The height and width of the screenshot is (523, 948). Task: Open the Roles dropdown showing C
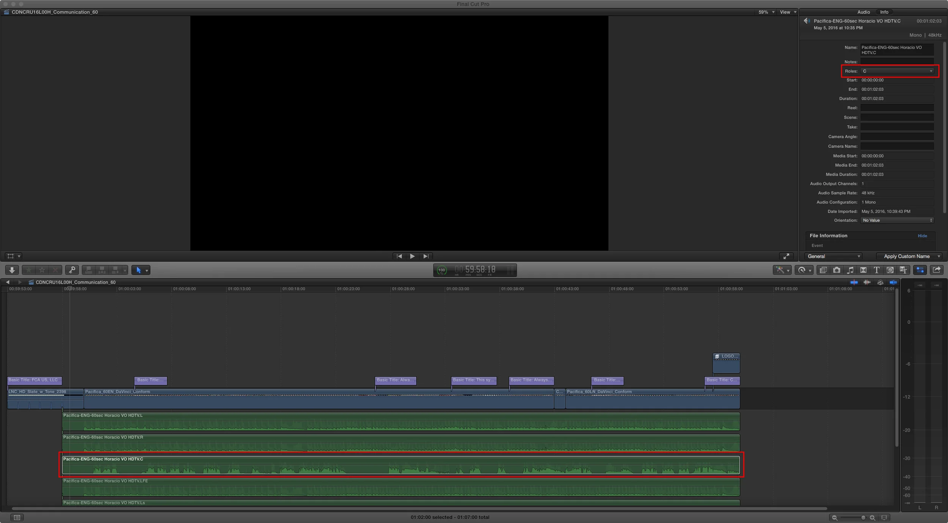[x=897, y=71]
